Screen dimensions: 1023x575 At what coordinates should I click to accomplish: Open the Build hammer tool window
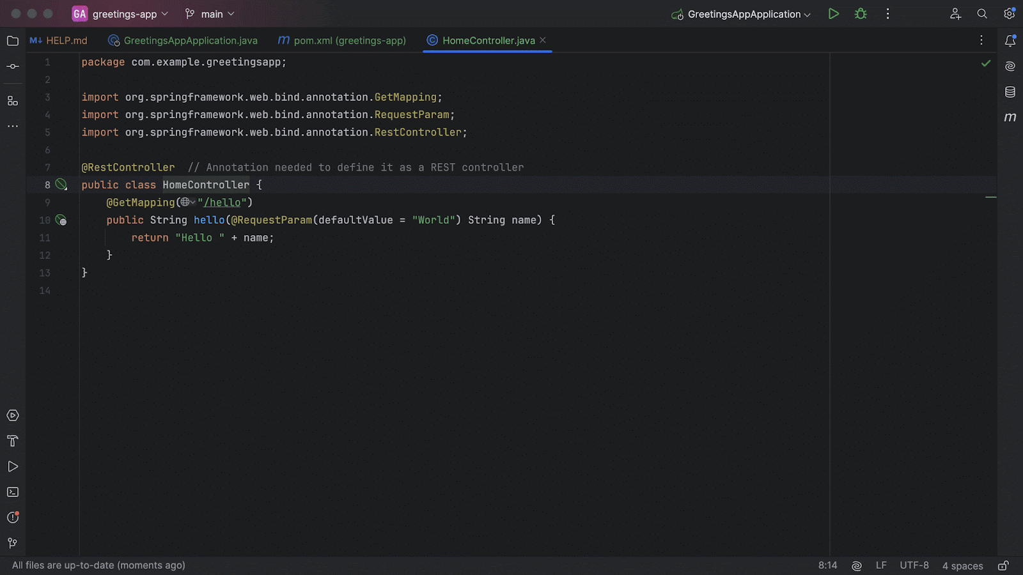coord(12,441)
